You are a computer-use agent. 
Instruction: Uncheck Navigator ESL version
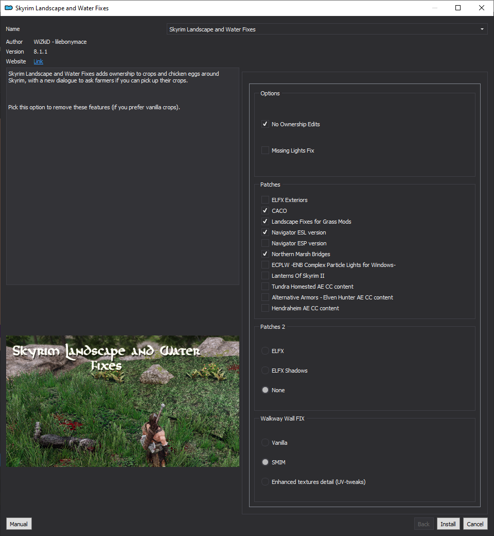(x=265, y=232)
